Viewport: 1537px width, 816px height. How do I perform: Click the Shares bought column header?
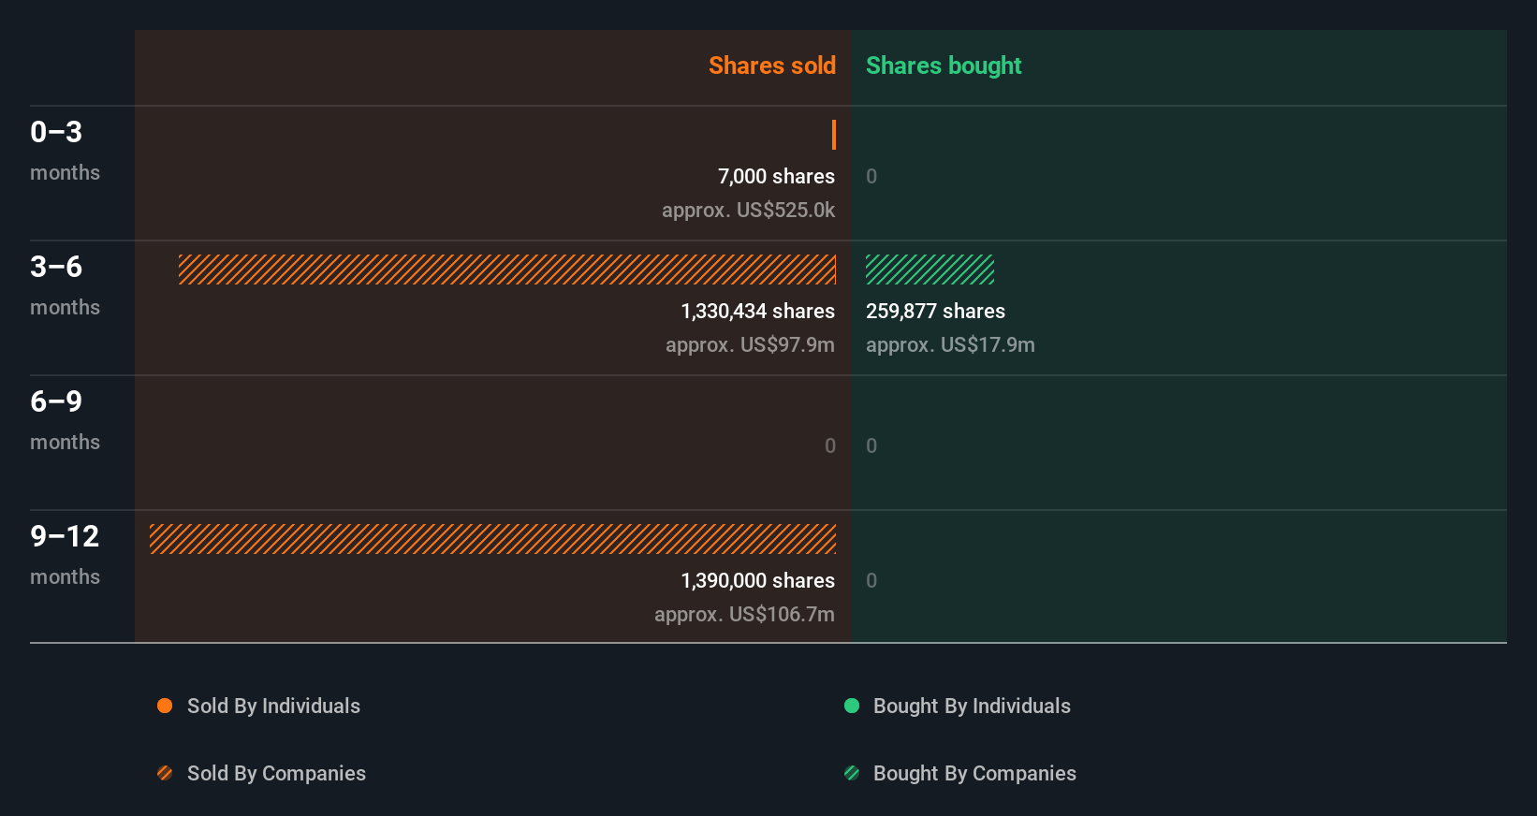[944, 66]
